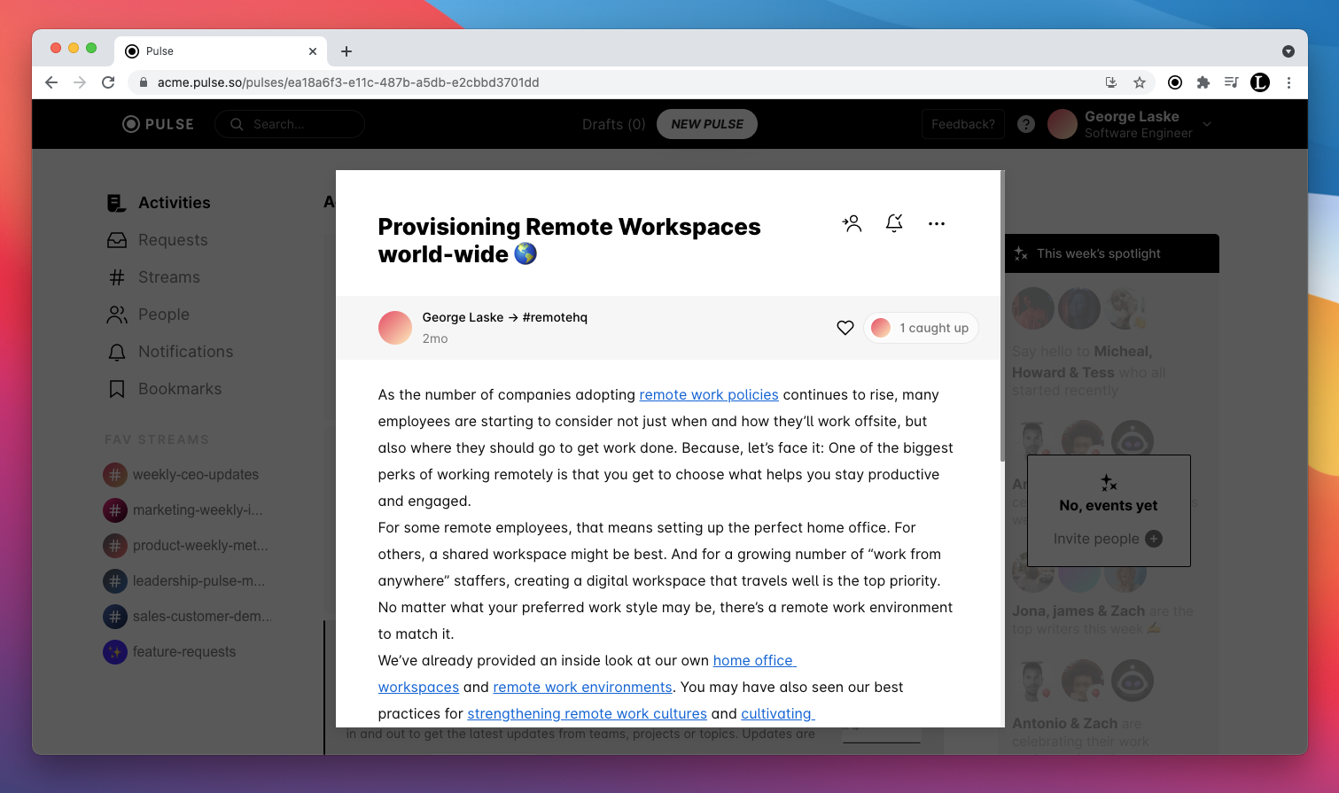Open Chrome three-dot menu

point(1288,82)
